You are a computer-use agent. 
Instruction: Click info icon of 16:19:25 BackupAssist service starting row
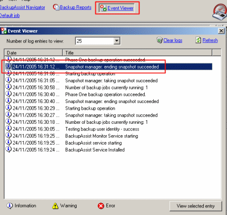9,142
